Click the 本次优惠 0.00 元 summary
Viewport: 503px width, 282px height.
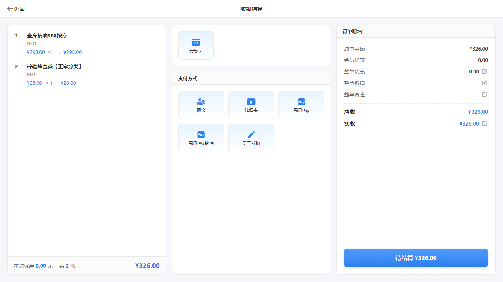pos(33,266)
